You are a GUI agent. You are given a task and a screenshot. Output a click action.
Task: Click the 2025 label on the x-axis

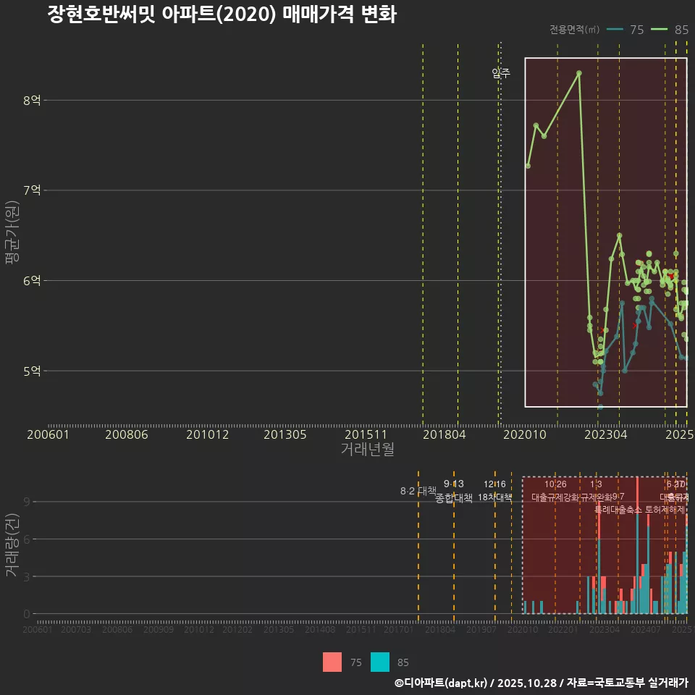(x=680, y=434)
